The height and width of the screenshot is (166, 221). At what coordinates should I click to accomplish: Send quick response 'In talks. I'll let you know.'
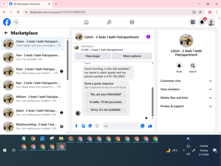pos(106,102)
